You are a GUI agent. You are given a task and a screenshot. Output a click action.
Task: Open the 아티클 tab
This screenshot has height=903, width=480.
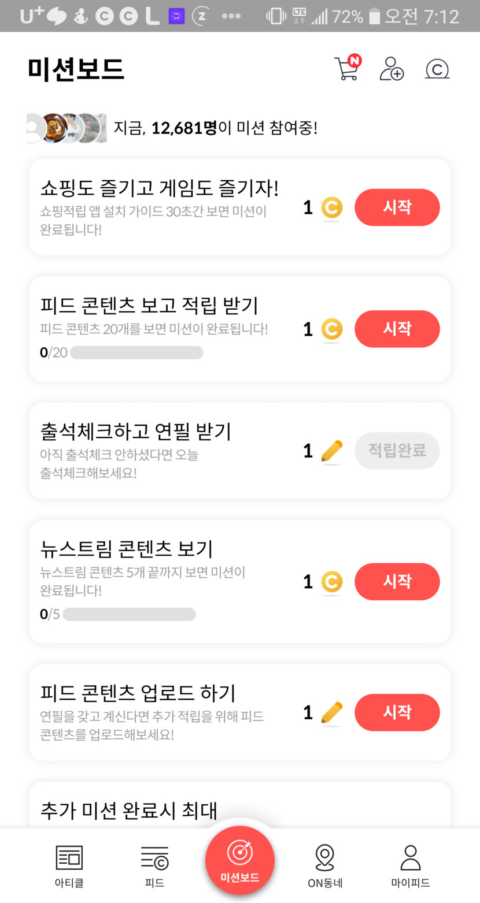pyautogui.click(x=69, y=866)
